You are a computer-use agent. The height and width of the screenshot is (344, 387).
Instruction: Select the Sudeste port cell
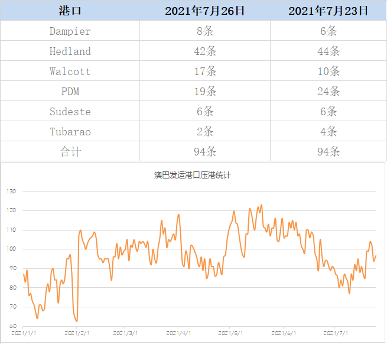70,112
